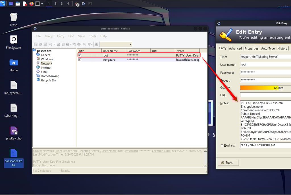Select the lnorgaard entry row

pyautogui.click(x=139, y=60)
